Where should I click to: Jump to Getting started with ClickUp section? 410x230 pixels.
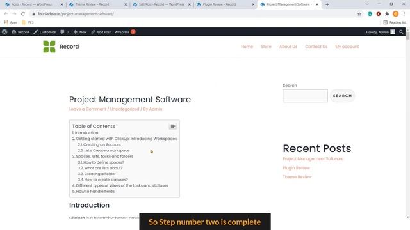pos(124,139)
